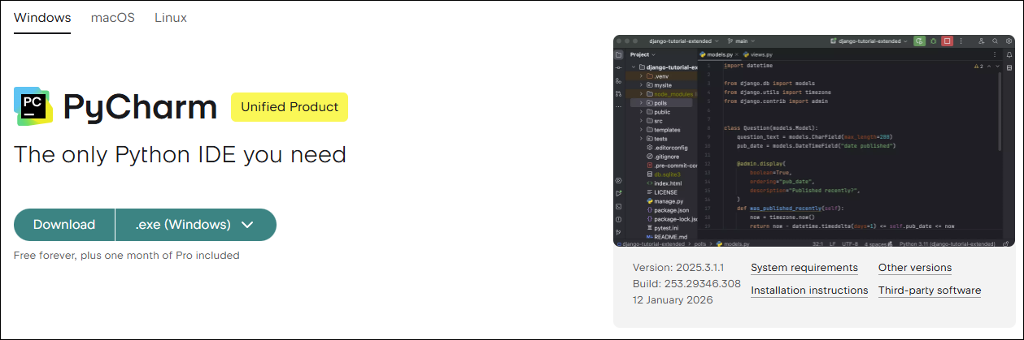1024x340 pixels.
Task: Click the PyCharm heading text
Action: [x=140, y=108]
